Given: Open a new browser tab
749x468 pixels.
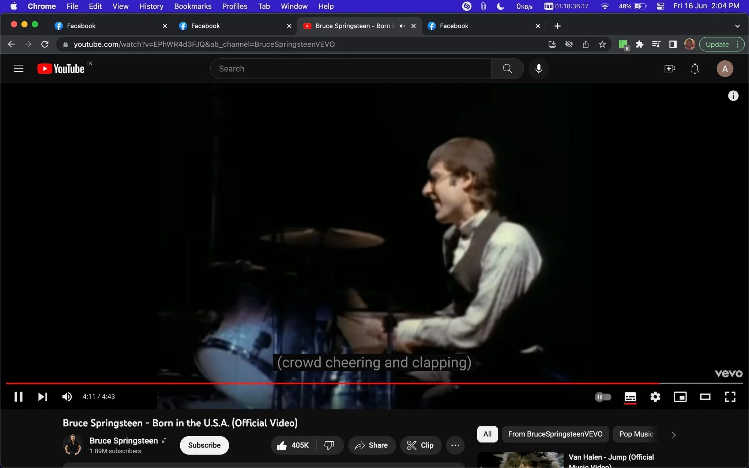Looking at the screenshot, I should pyautogui.click(x=557, y=26).
